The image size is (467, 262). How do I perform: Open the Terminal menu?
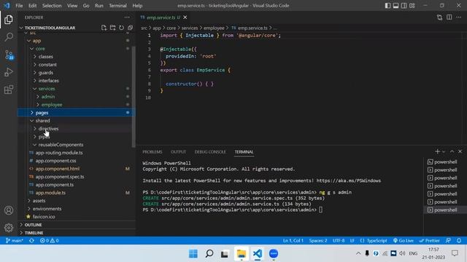tap(117, 6)
